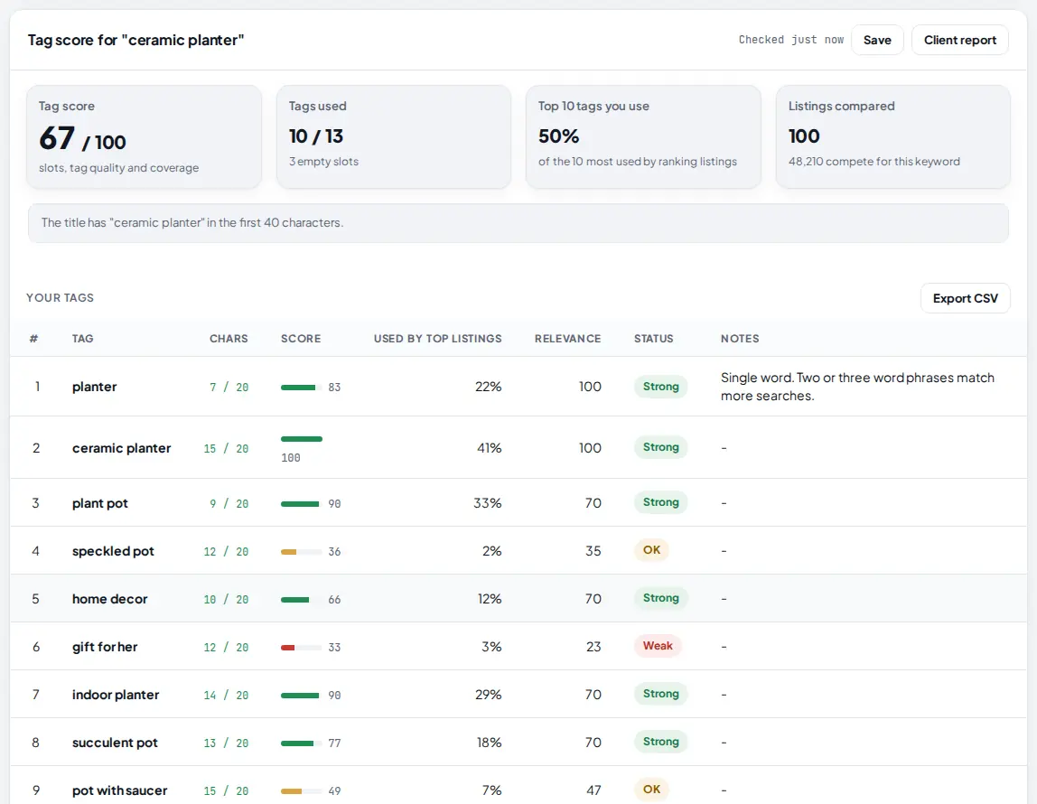Open the Client report
Image resolution: width=1037 pixels, height=804 pixels.
coord(959,40)
